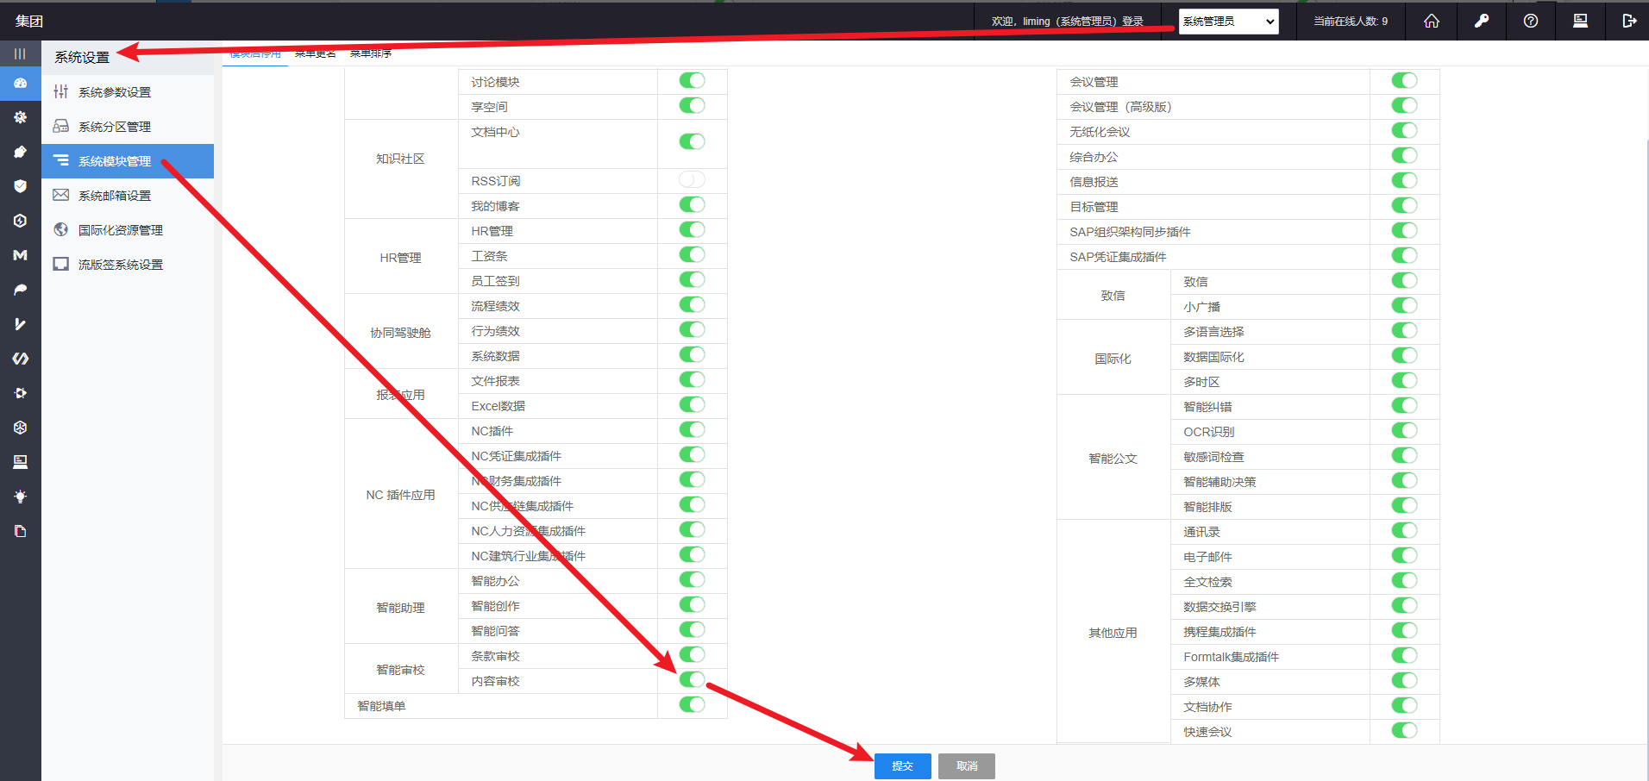This screenshot has height=781, width=1649.
Task: Toggle the 工资条 switch
Action: coord(692,255)
